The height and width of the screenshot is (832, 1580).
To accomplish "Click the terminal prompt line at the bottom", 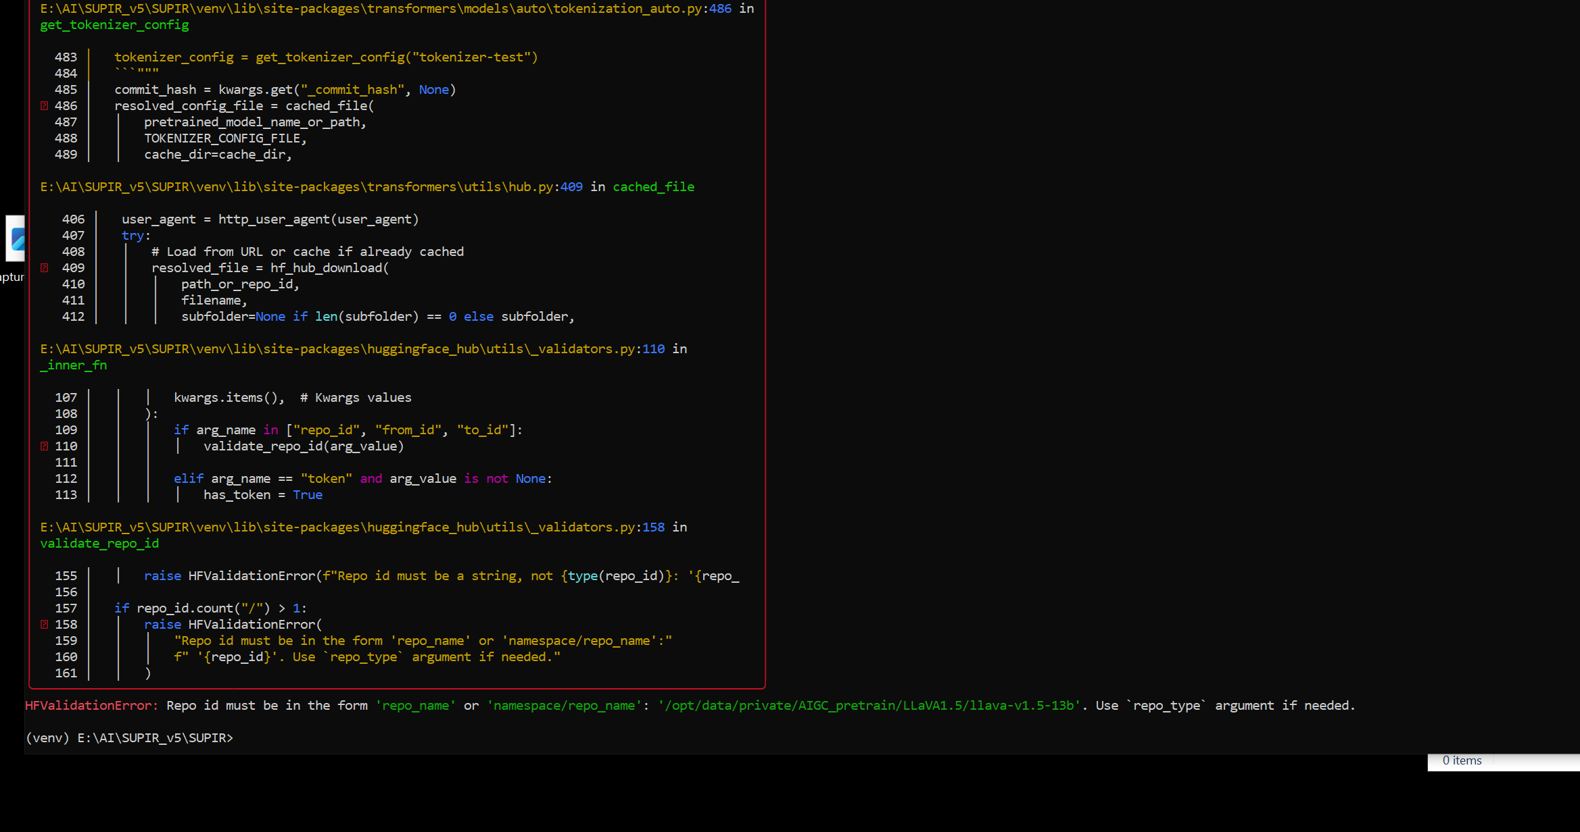I will [x=128, y=737].
